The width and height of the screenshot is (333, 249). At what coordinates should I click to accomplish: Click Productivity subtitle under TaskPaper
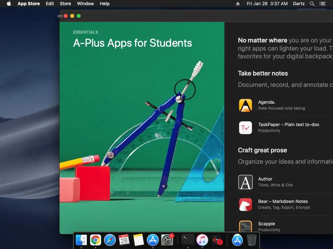point(269,131)
